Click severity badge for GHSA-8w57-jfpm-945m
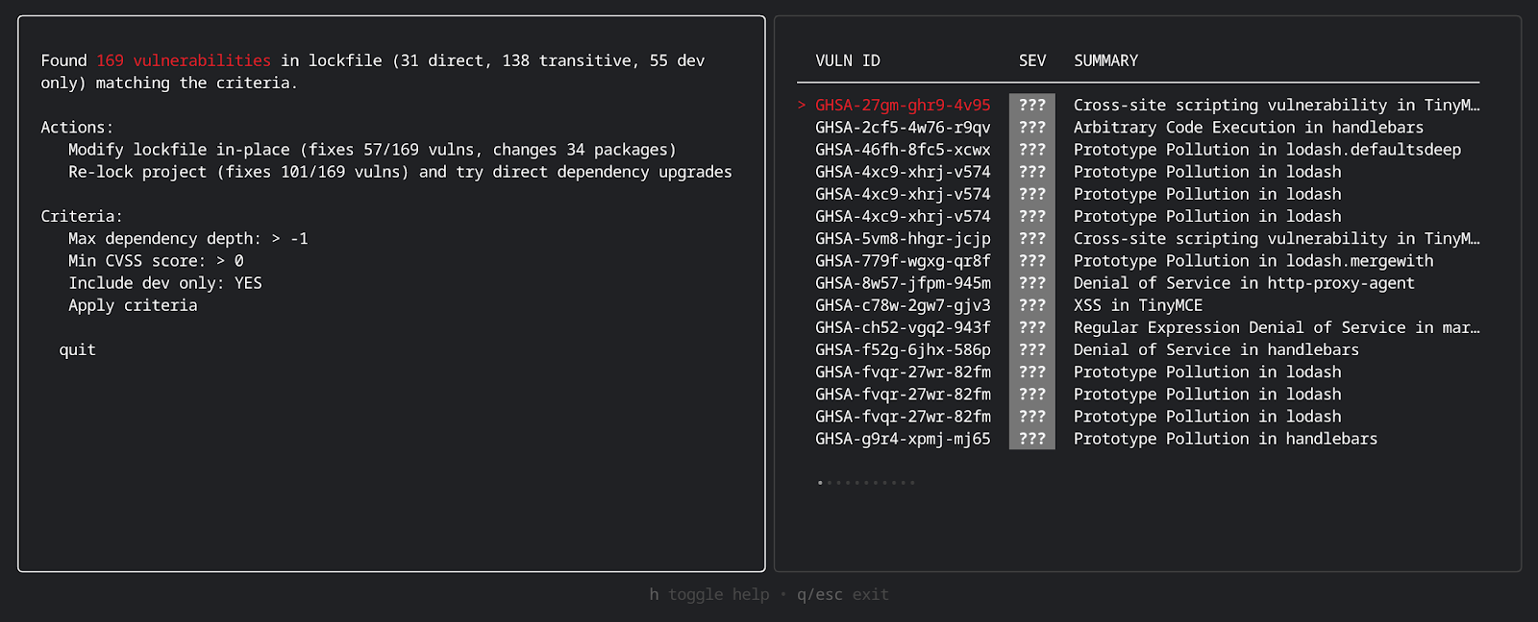Image resolution: width=1538 pixels, height=622 pixels. click(x=1032, y=283)
